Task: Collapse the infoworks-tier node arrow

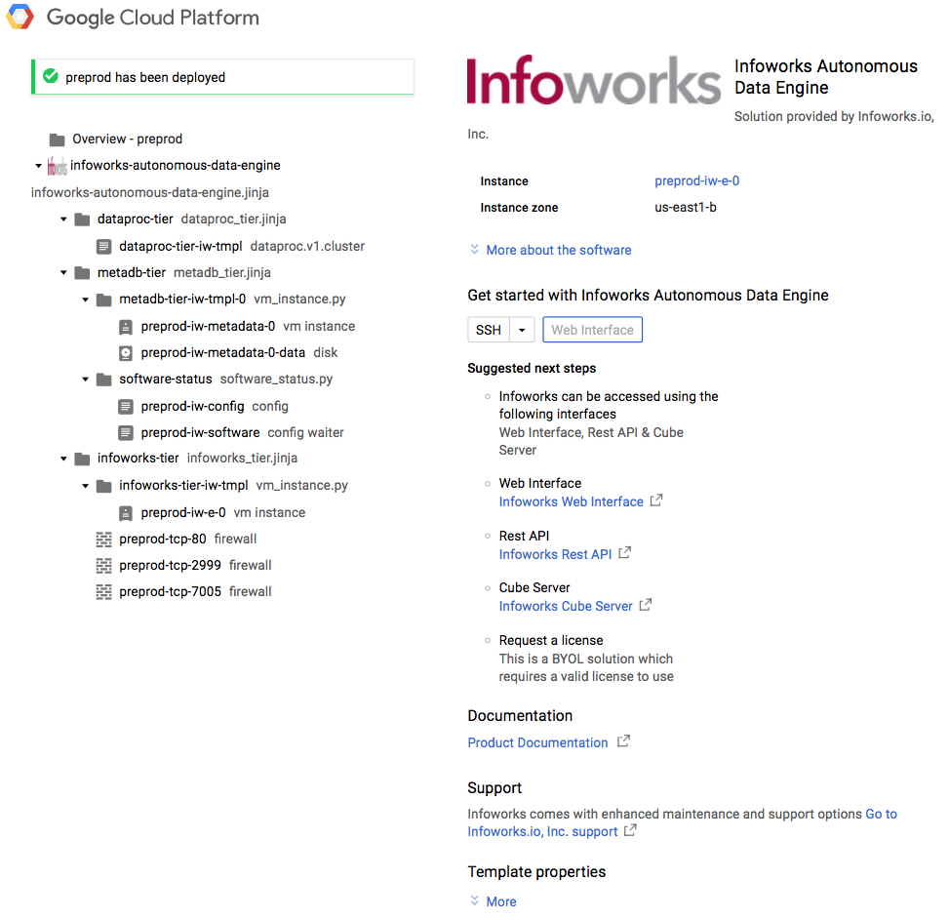Action: click(63, 459)
